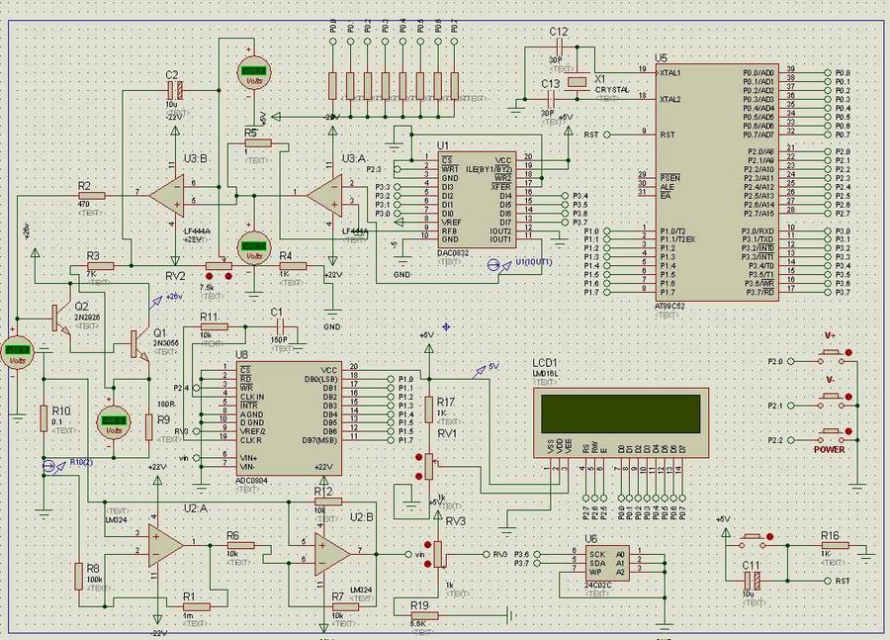The width and height of the screenshot is (890, 640).
Task: Select resistor R11 10k
Action: 214,327
